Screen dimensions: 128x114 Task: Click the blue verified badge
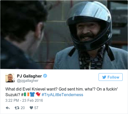pyautogui.click(x=45, y=76)
